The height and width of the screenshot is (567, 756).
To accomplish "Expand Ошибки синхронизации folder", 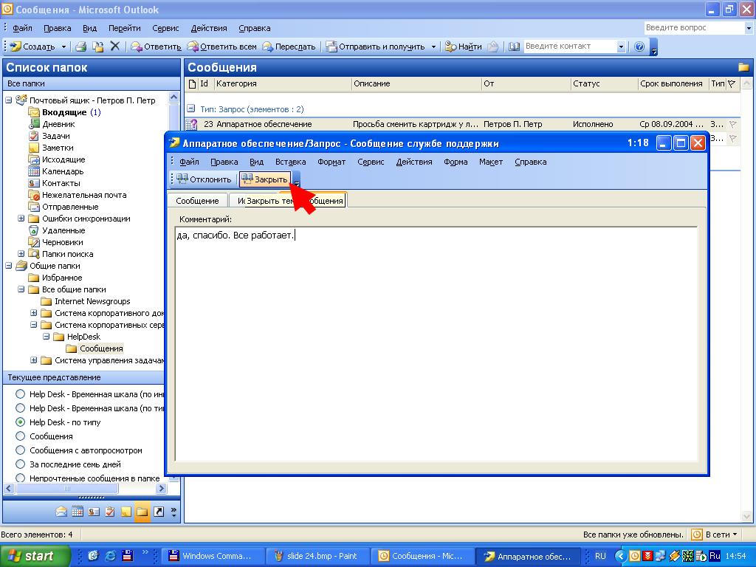I will coord(21,219).
